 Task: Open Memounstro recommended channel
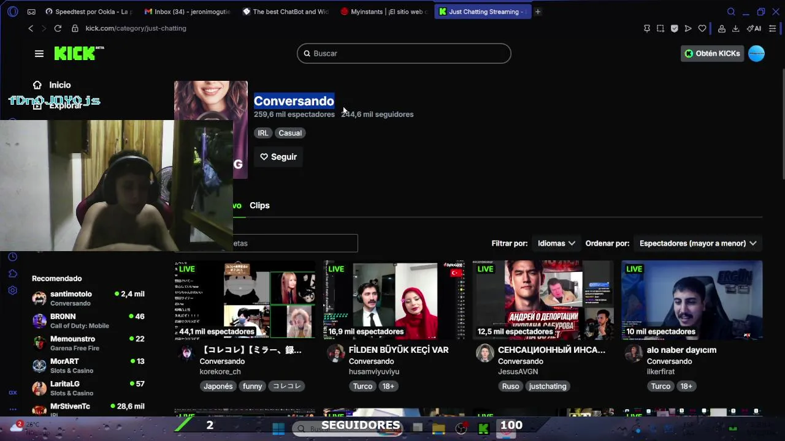[x=88, y=343]
